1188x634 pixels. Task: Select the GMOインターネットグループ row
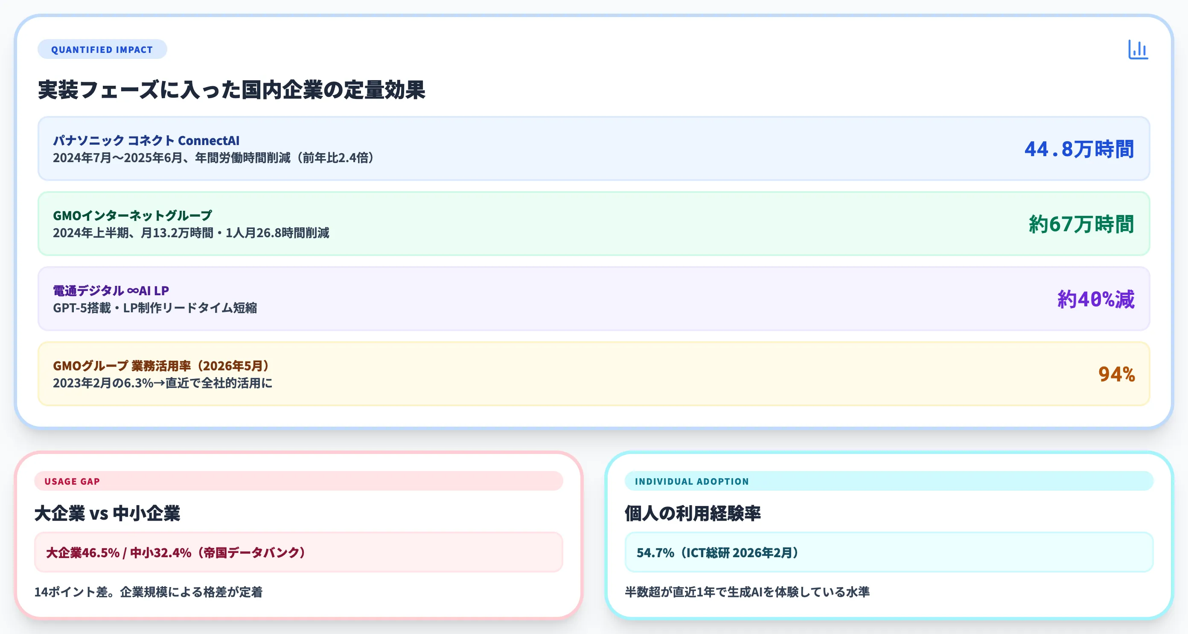(594, 224)
